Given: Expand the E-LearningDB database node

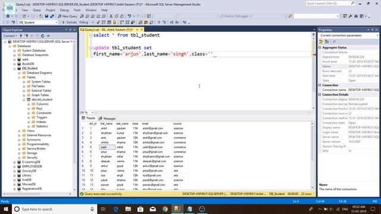Looking at the screenshot, I should click(x=14, y=162).
